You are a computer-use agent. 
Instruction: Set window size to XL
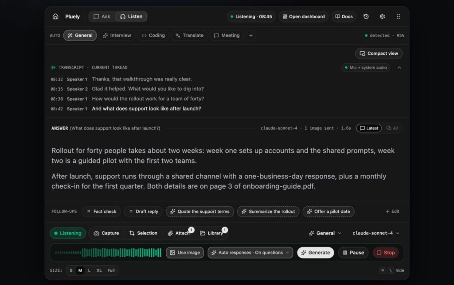(99, 270)
